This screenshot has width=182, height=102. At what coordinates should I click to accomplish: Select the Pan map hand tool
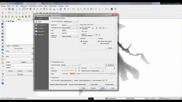pos(27,9)
